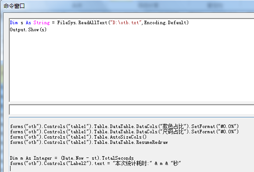Click the 'Output.Show(s)' code line
Viewport: 254px width, 172px height.
pyautogui.click(x=28, y=30)
